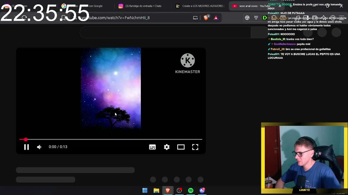The image size is (348, 195).
Task: Open OBS Studio from the taskbar
Action: tap(179, 191)
